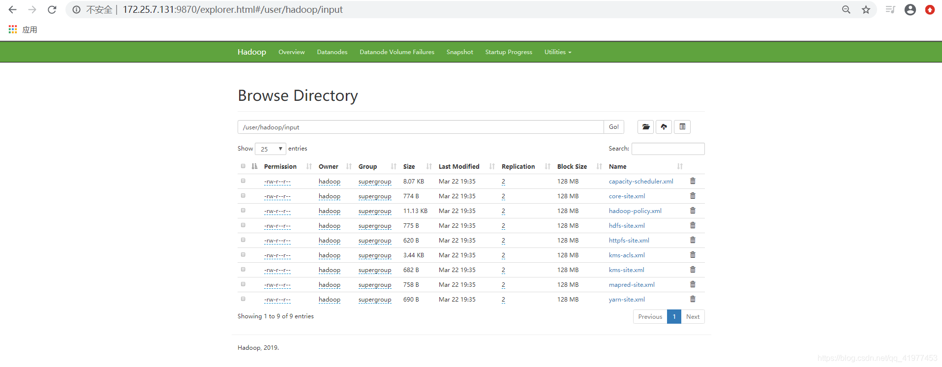Click the Hadoop brand link
942x367 pixels.
pos(252,52)
